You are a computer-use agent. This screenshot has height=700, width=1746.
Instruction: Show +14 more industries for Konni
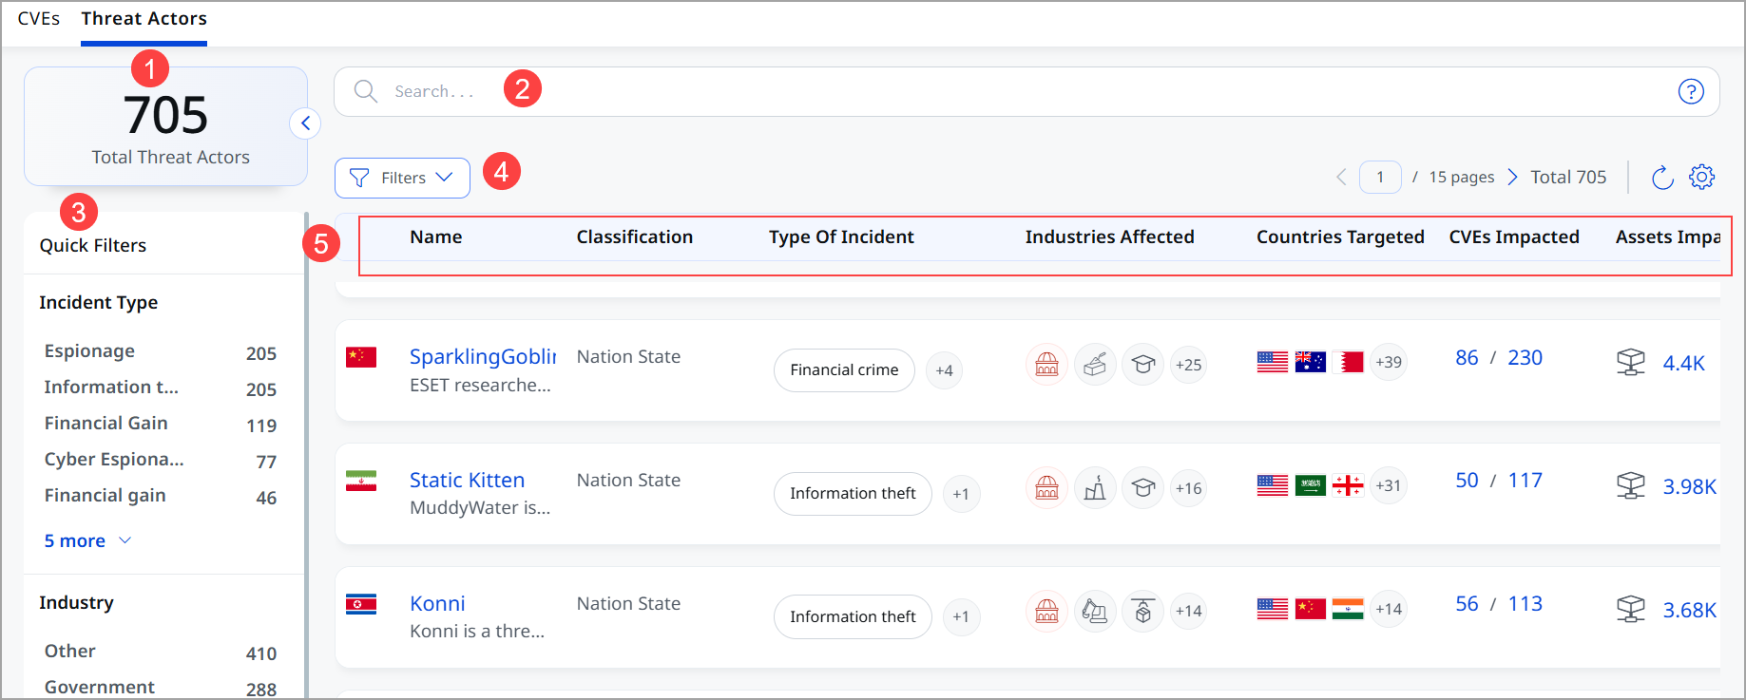point(1188,611)
